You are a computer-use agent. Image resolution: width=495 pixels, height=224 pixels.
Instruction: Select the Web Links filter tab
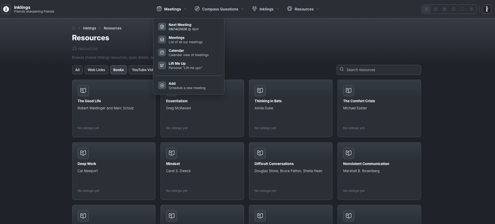tap(96, 70)
